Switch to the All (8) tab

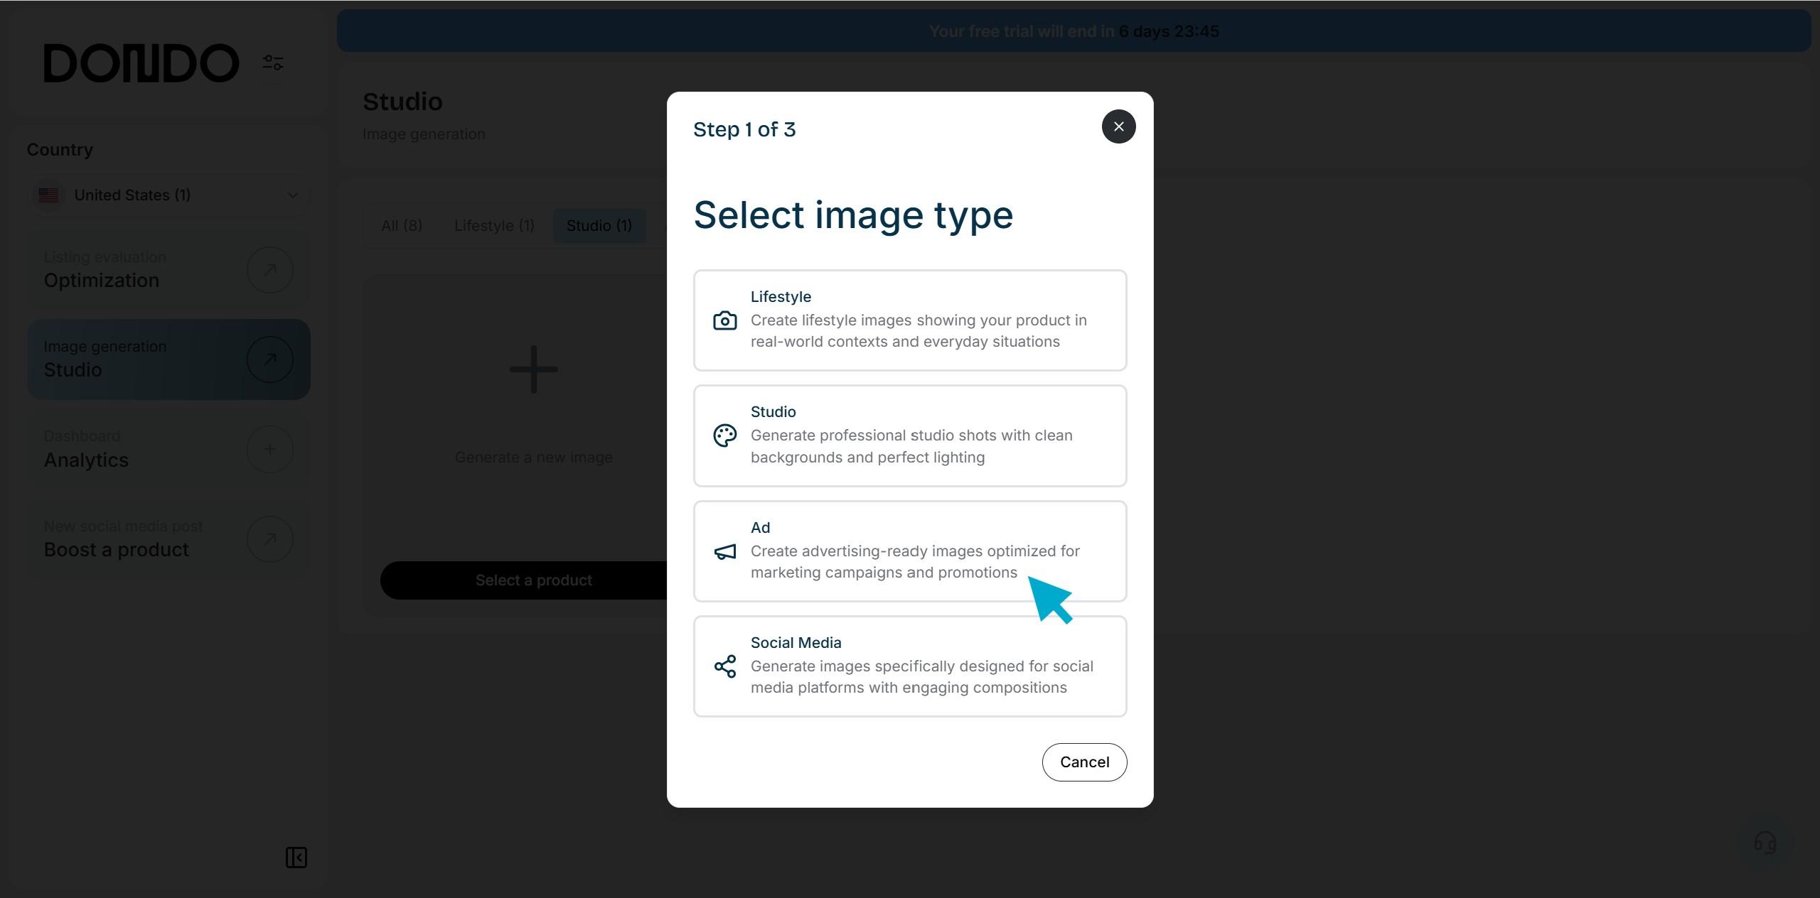402,226
